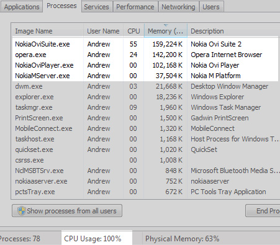Sort by the CPU column header
The width and height of the screenshot is (280, 245).
[x=133, y=31]
